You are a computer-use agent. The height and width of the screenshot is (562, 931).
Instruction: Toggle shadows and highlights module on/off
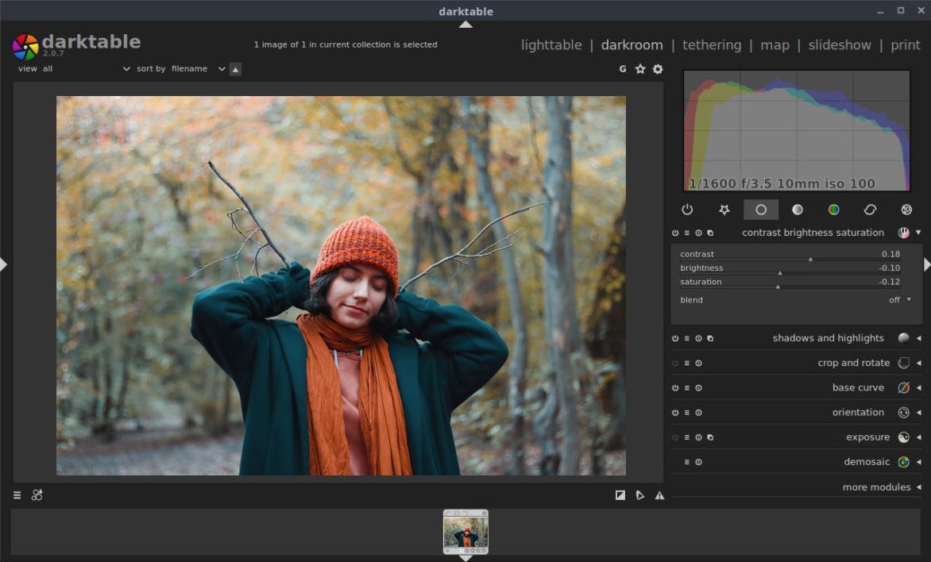[x=675, y=338]
